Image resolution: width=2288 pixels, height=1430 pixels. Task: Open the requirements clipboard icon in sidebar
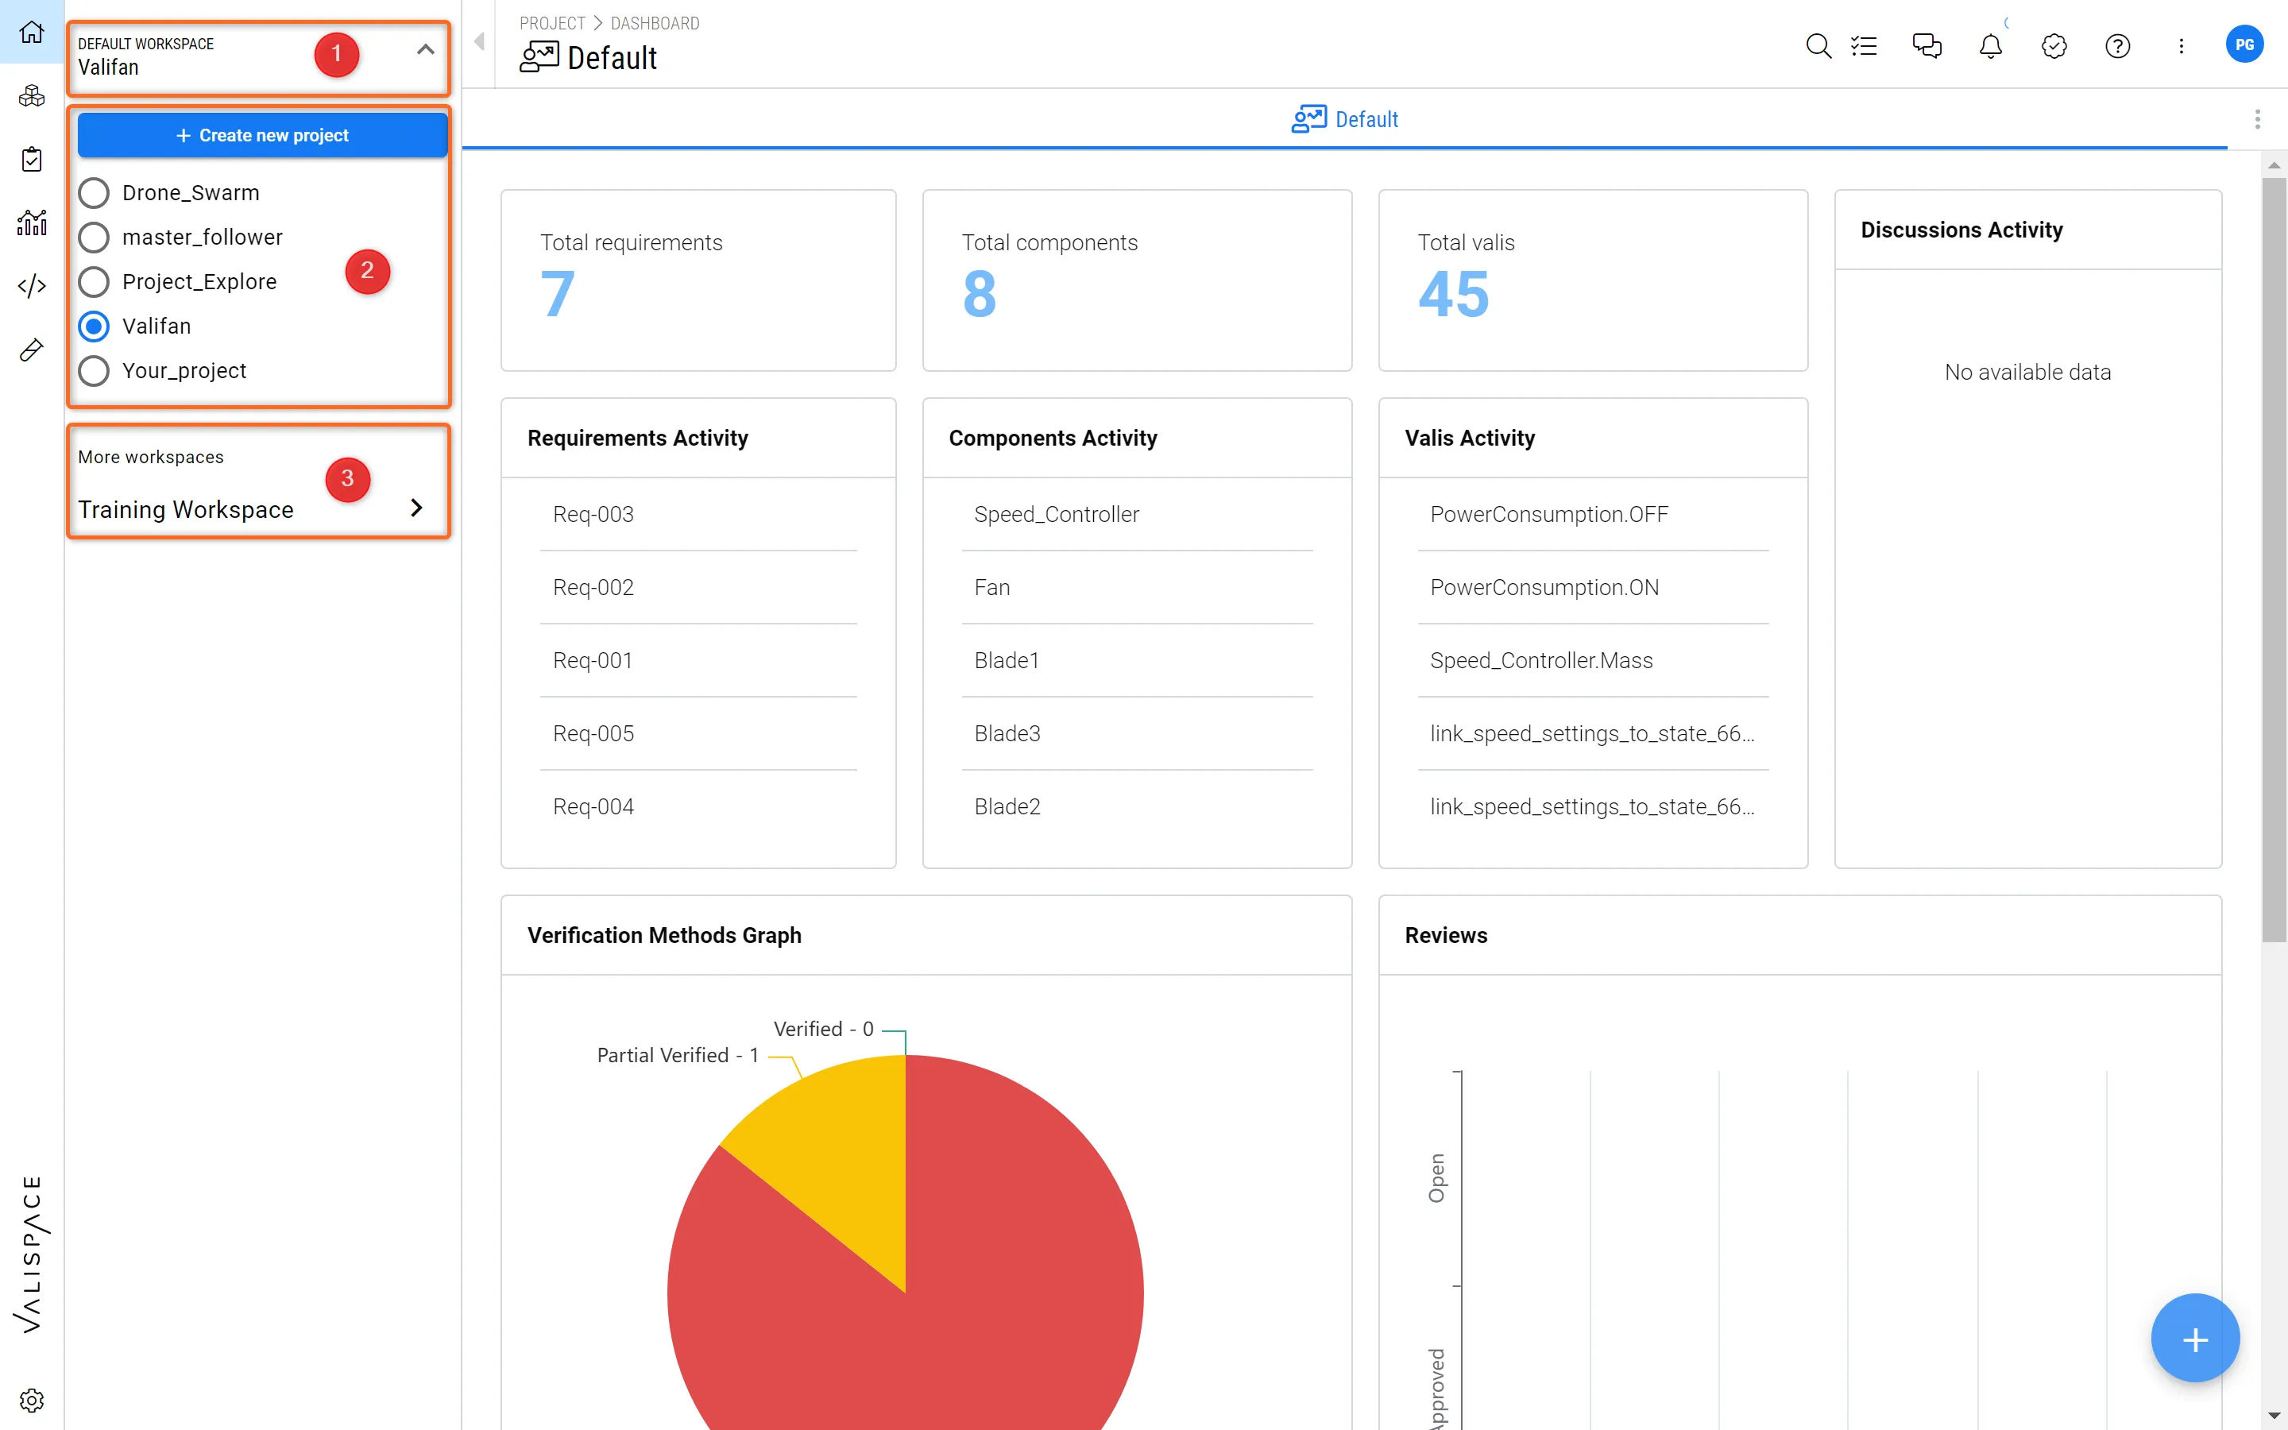point(31,159)
